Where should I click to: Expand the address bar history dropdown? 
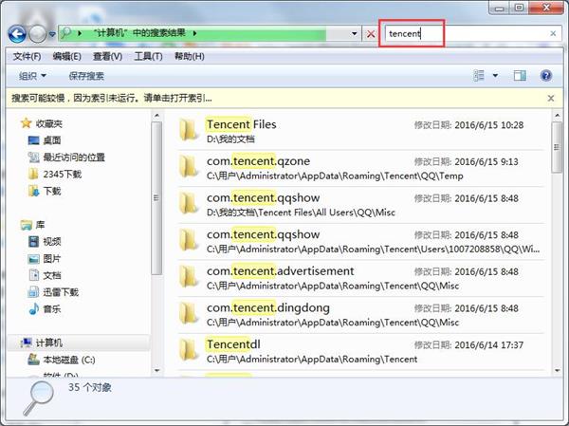[354, 34]
